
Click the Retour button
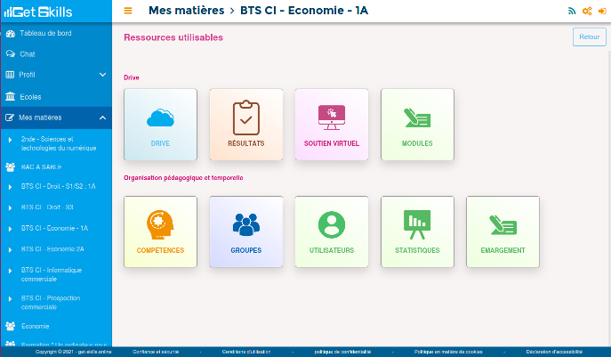click(589, 37)
